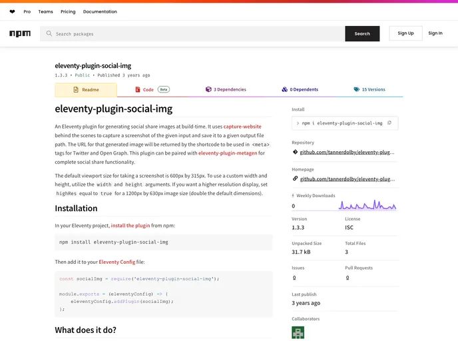458x341 pixels.
Task: Click the Installation heading
Action: 77,208
